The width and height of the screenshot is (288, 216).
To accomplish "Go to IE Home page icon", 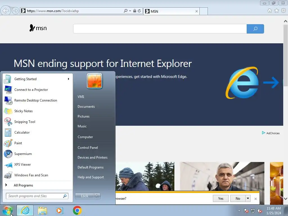I will 270,11.
